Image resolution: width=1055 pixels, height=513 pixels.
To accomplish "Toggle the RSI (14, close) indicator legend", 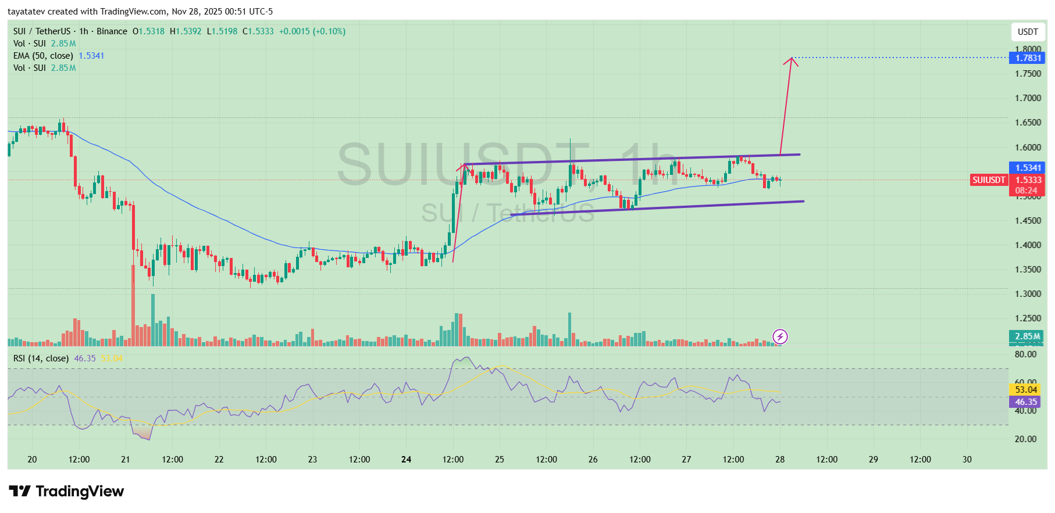I will point(41,358).
